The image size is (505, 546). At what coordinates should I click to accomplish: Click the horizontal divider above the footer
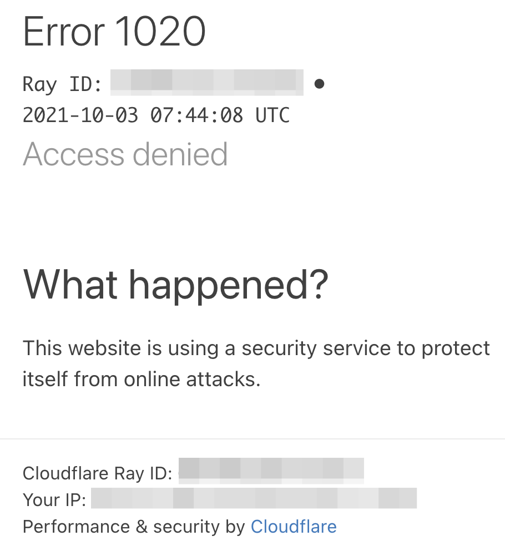[252, 439]
